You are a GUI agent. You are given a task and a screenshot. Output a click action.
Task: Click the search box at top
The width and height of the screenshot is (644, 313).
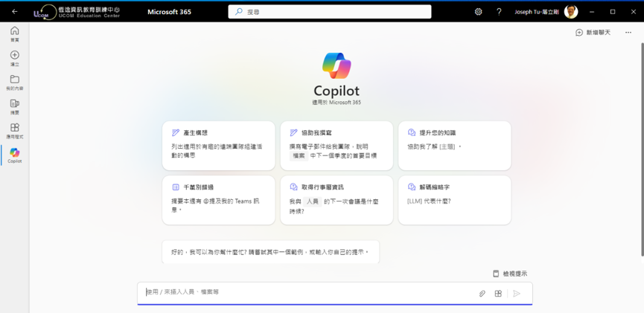(329, 12)
